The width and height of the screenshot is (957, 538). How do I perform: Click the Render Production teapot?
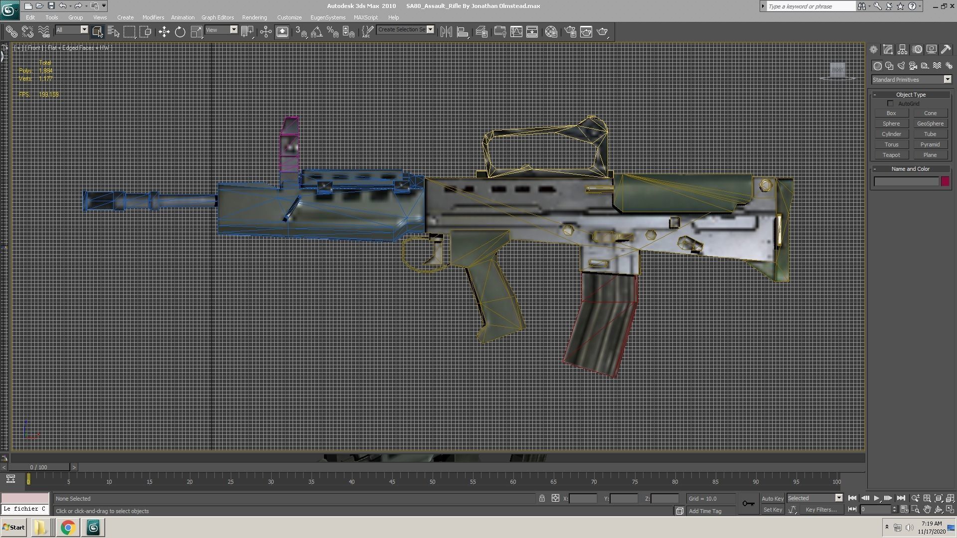click(603, 32)
